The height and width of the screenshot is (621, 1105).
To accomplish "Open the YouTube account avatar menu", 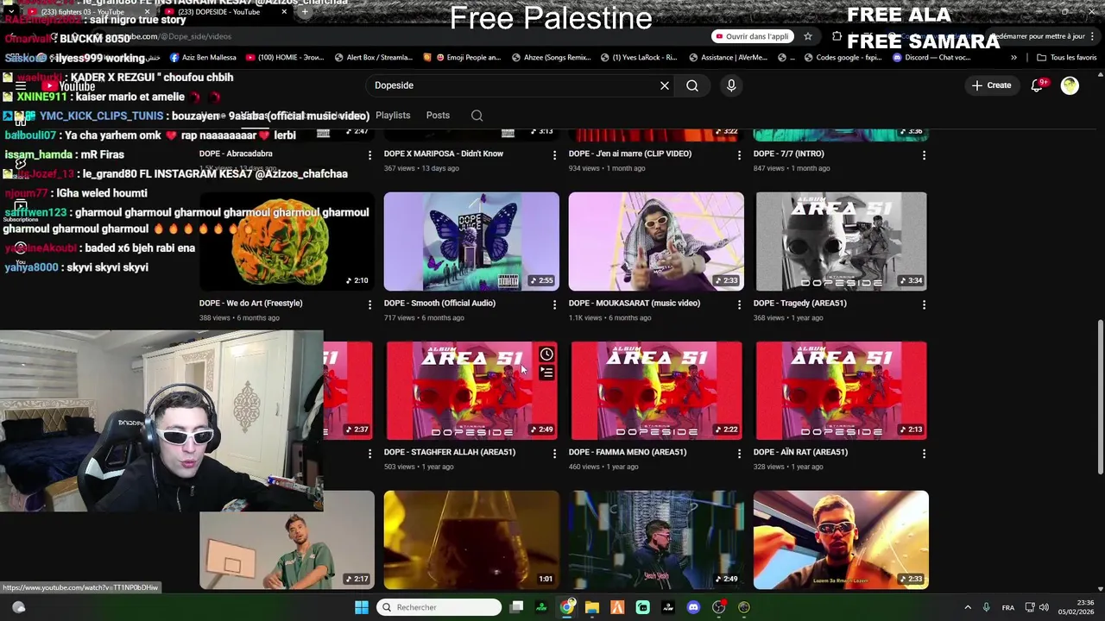I will 1070,85.
